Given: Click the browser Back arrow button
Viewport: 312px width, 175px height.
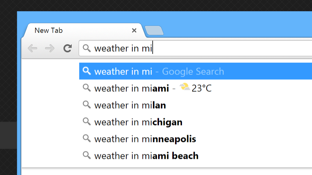Looking at the screenshot, I should point(32,48).
